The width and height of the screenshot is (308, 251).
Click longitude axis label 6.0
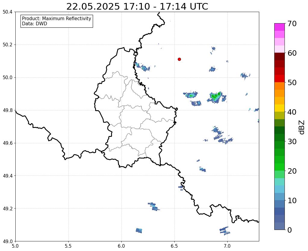[121, 246]
